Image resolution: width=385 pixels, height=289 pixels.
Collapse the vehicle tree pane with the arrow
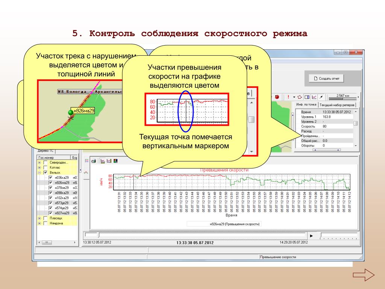pyautogui.click(x=80, y=170)
